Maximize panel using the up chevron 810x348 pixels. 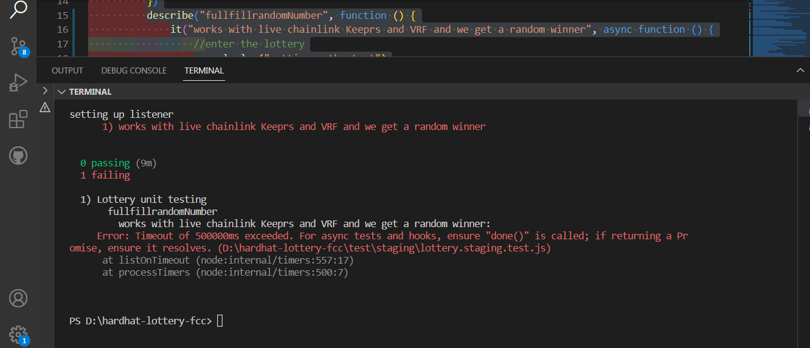tap(800, 70)
